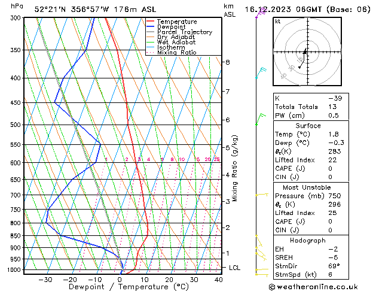Click the 'Surface' section header
This screenshot has width=376, height=291.
pos(308,126)
